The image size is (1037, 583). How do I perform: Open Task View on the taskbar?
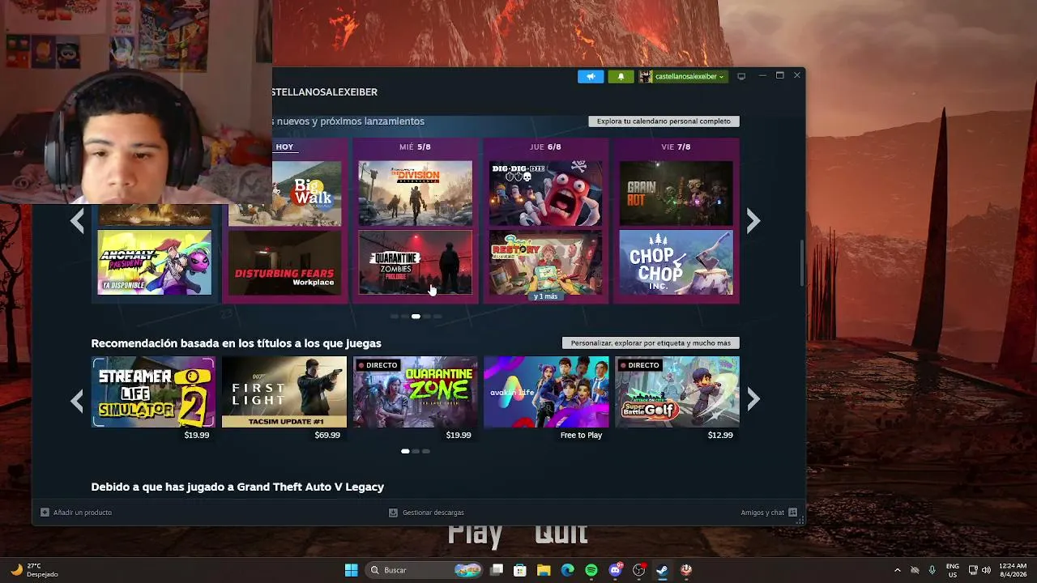click(x=497, y=570)
